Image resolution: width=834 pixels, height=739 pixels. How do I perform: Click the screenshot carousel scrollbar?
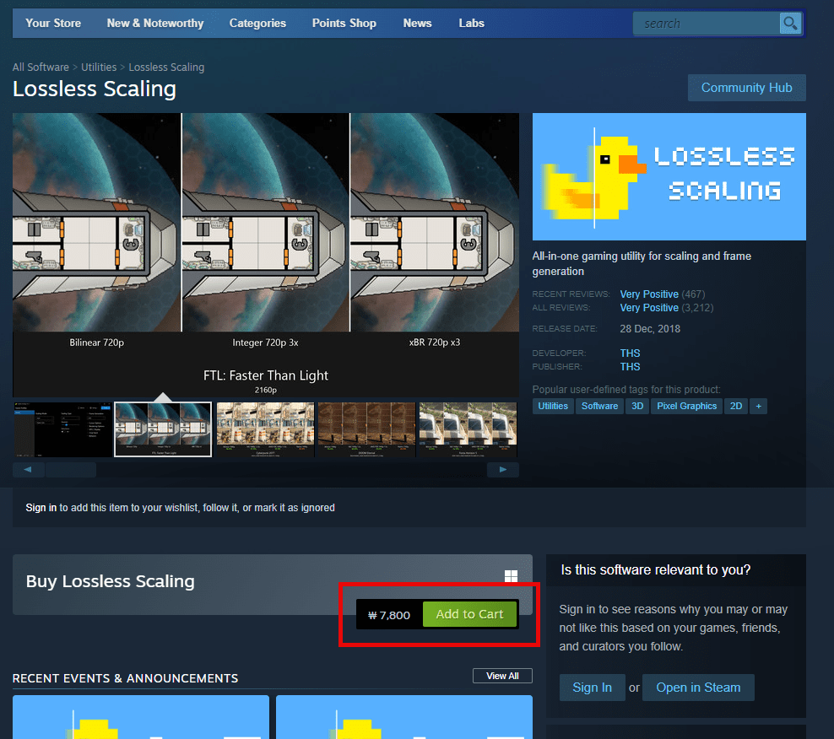click(71, 469)
